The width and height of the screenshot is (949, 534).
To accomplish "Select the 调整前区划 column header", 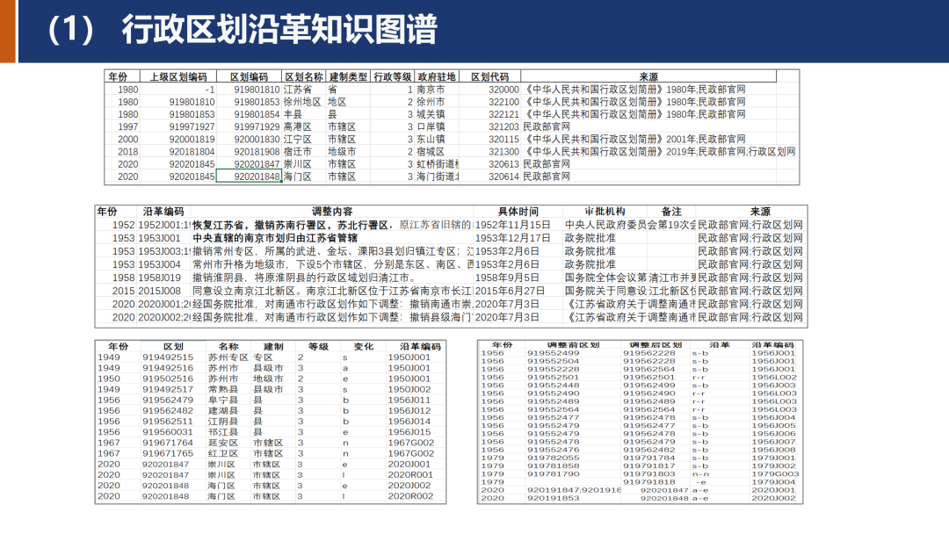I will tap(573, 344).
